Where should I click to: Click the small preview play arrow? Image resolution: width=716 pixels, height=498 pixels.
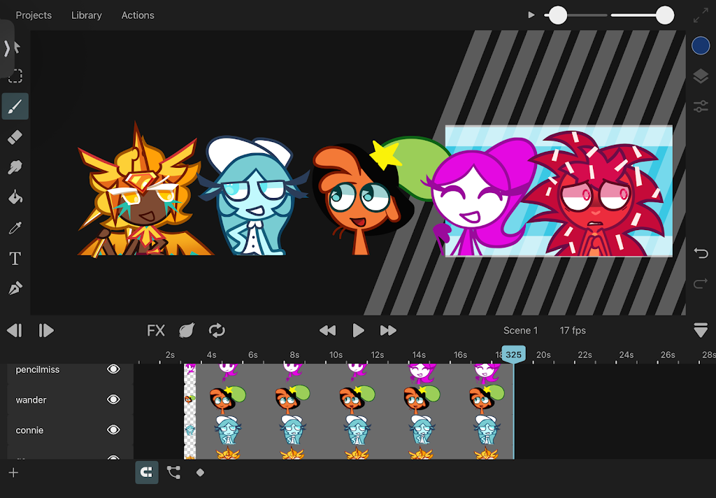click(531, 15)
